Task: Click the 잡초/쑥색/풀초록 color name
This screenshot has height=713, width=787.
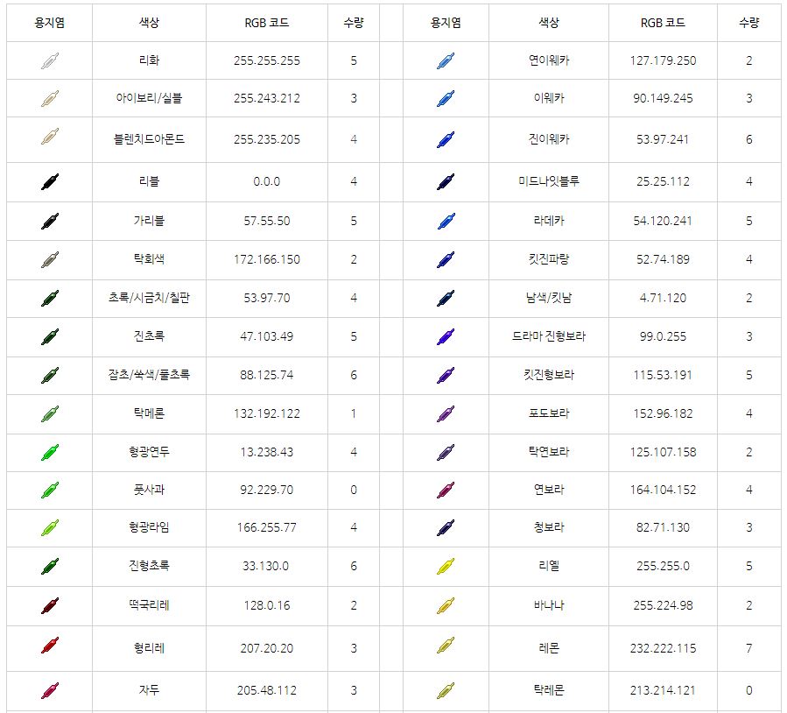Action: coord(149,375)
